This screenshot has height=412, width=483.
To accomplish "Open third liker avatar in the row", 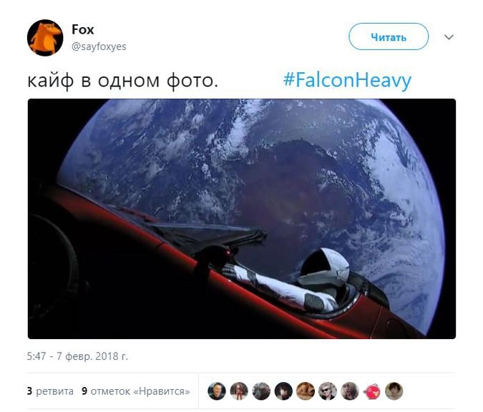I will coord(261,391).
